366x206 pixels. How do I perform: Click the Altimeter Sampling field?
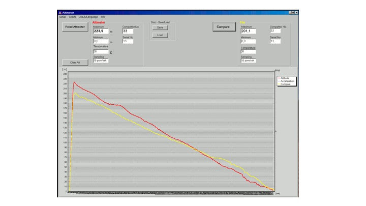tap(100, 61)
